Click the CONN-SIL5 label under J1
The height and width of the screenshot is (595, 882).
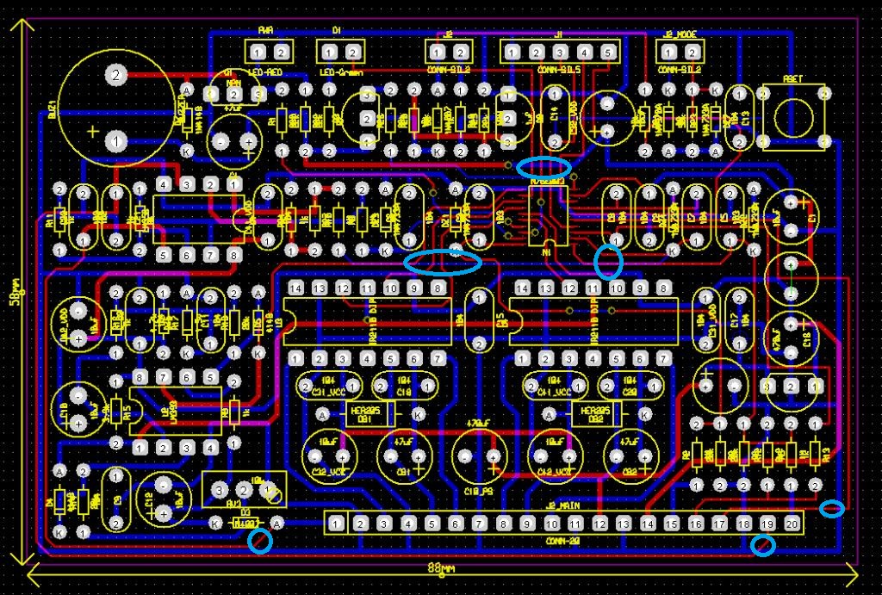[x=559, y=71]
